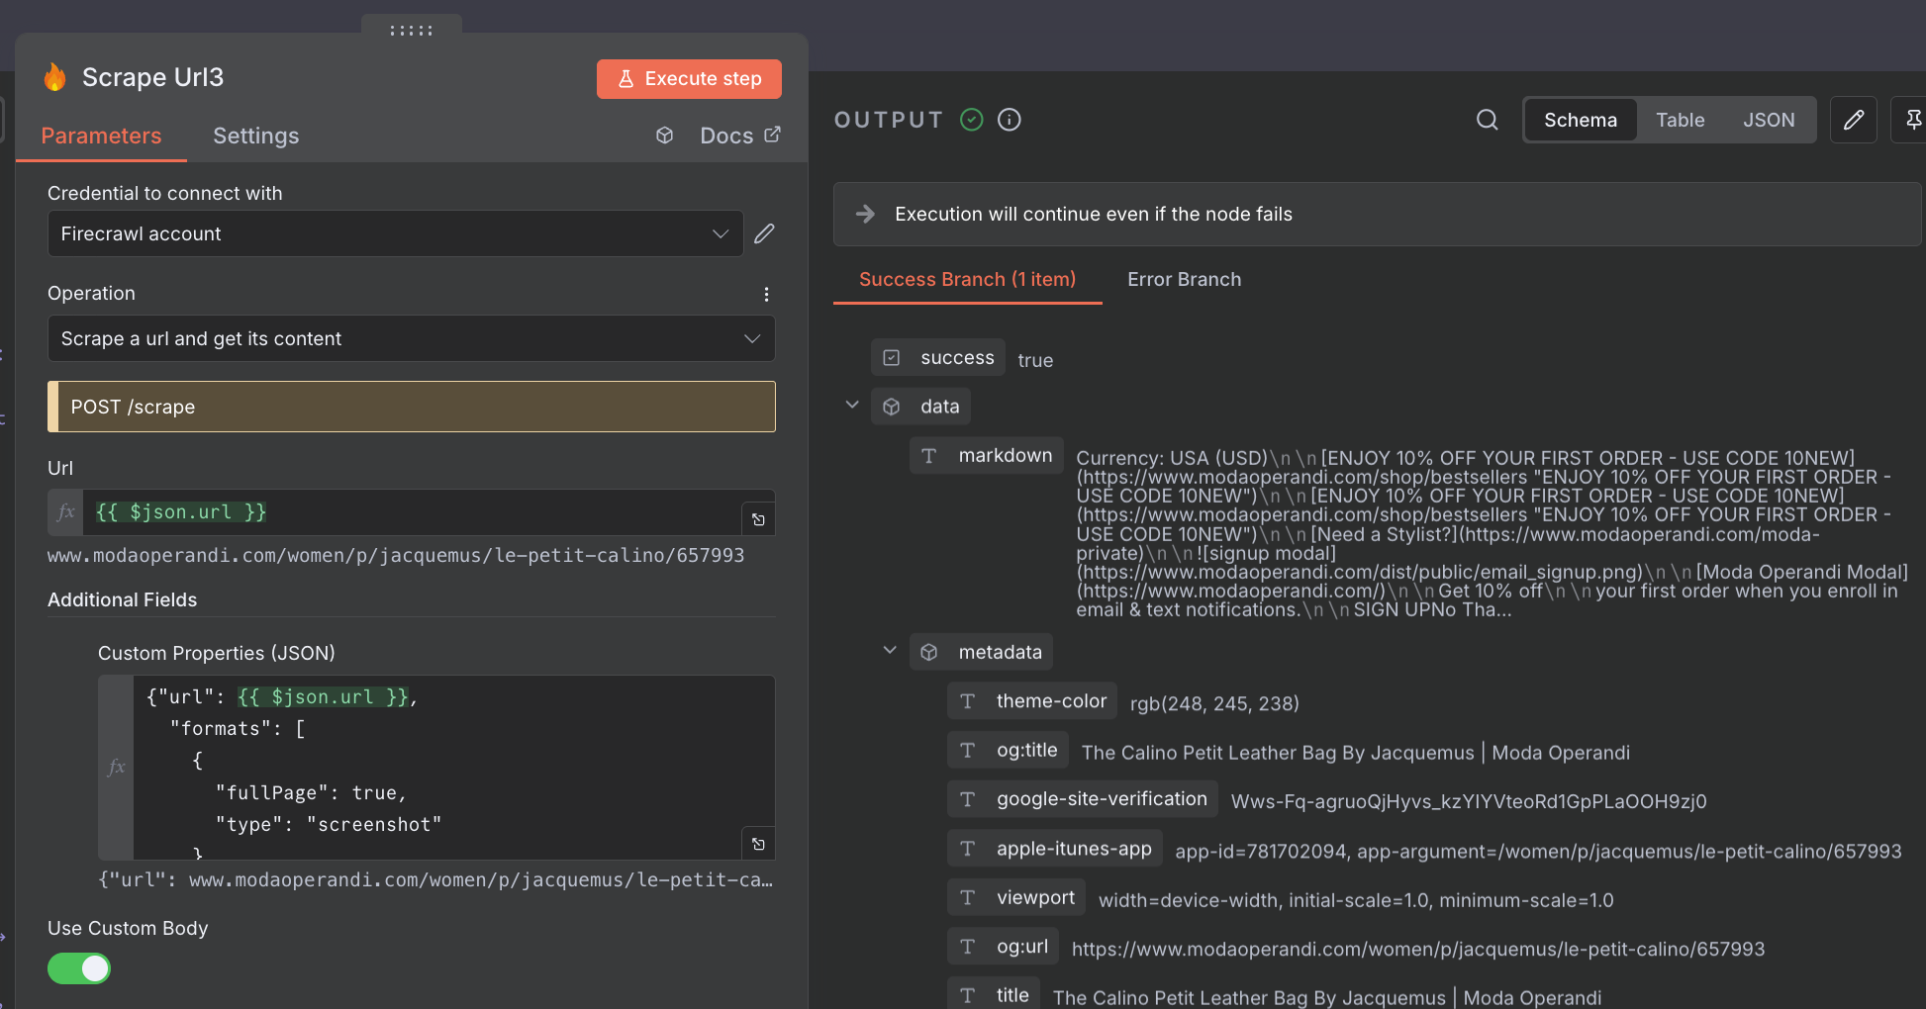Collapse the data node in output
The width and height of the screenshot is (1926, 1009).
852,406
